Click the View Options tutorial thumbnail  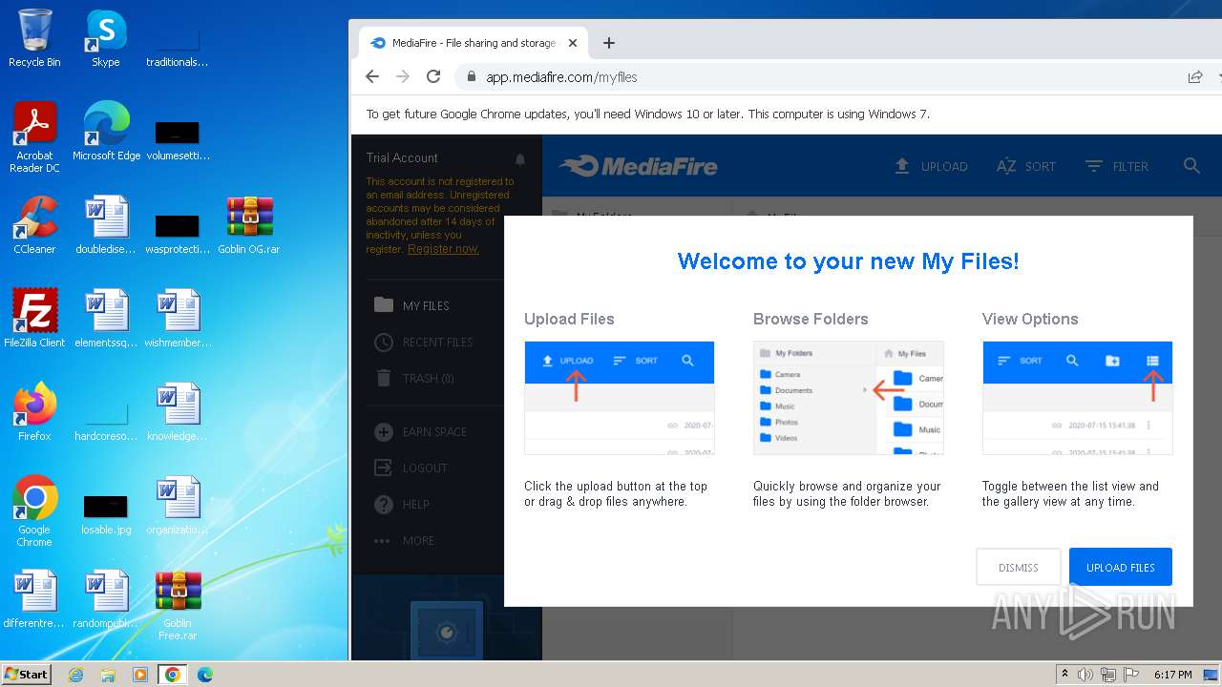(x=1077, y=398)
